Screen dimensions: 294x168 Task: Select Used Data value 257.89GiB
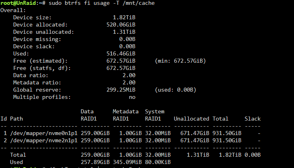click(95, 162)
